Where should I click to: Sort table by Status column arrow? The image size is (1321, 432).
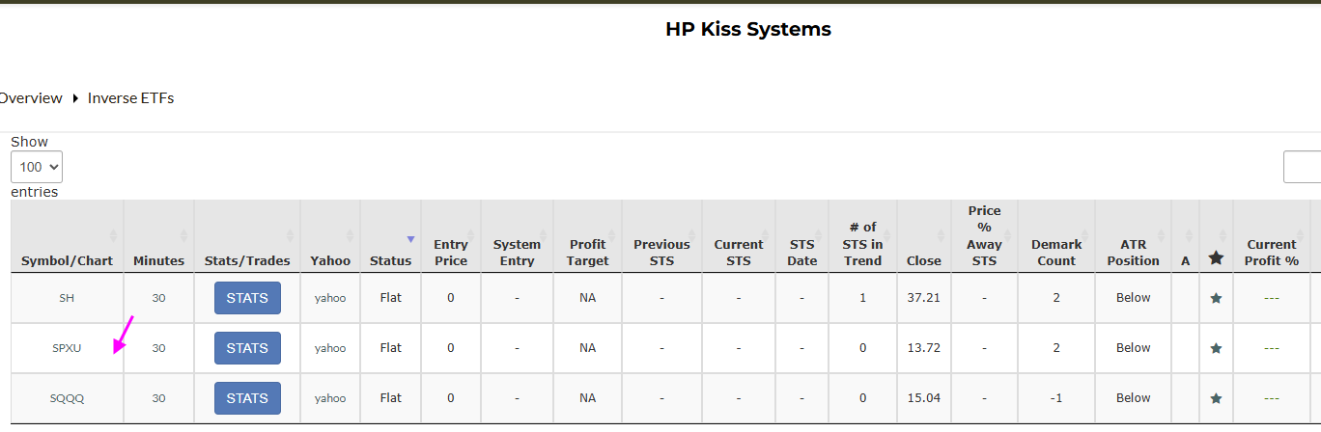pos(410,239)
